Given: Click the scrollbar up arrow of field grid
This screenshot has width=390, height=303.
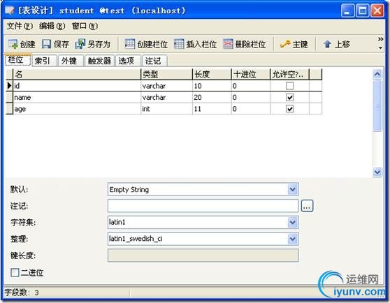Looking at the screenshot, I should [377, 74].
